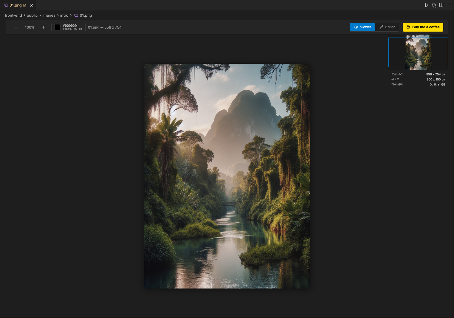454x318 pixels.
Task: Open the More Actions ellipsis icon
Action: (x=448, y=5)
